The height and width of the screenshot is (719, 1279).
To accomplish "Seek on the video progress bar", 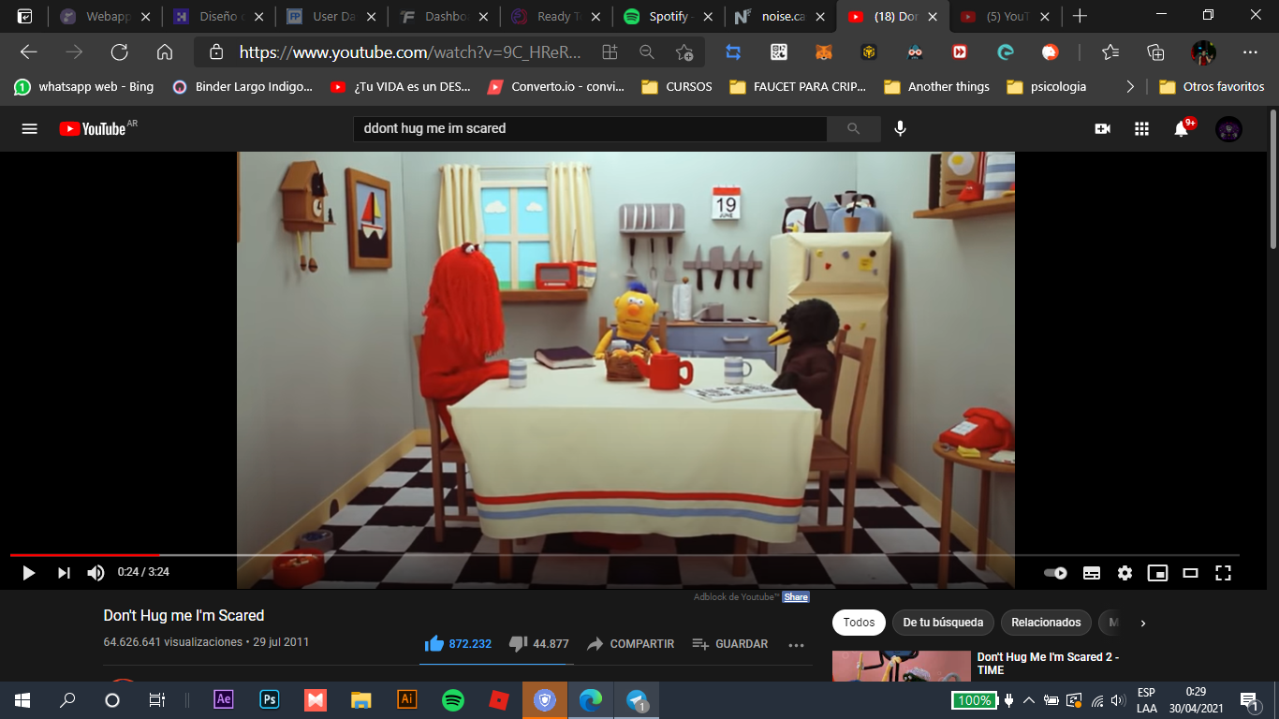I will pos(625,555).
